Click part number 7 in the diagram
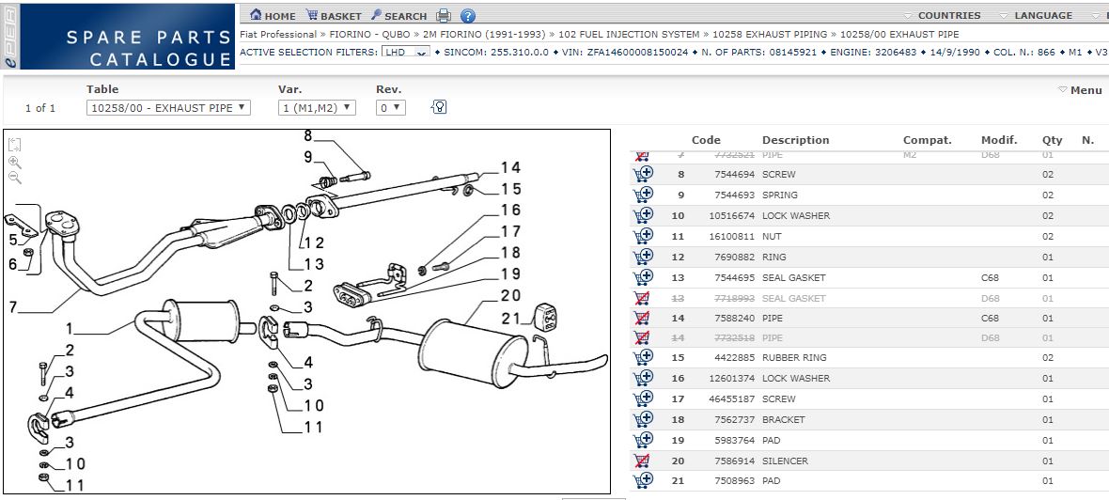Image resolution: width=1109 pixels, height=500 pixels. (x=12, y=307)
